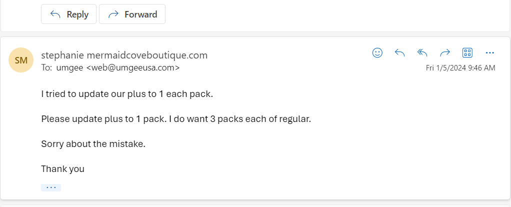
Task: Open sender stephanie mermaidcoveboutique.com contact
Action: click(124, 55)
